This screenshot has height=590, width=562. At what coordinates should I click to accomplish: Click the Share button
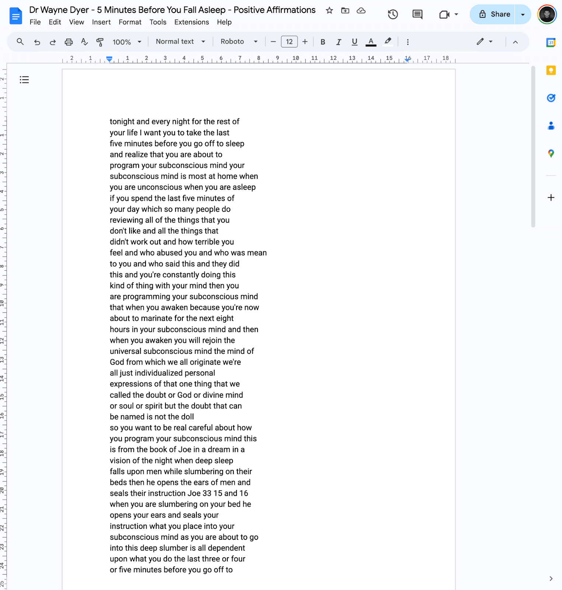(492, 14)
